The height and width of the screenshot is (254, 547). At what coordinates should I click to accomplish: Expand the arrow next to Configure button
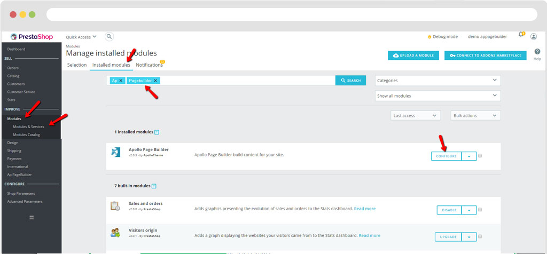(469, 156)
